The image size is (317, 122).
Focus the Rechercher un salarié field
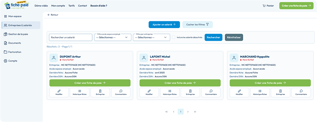(x=71, y=37)
